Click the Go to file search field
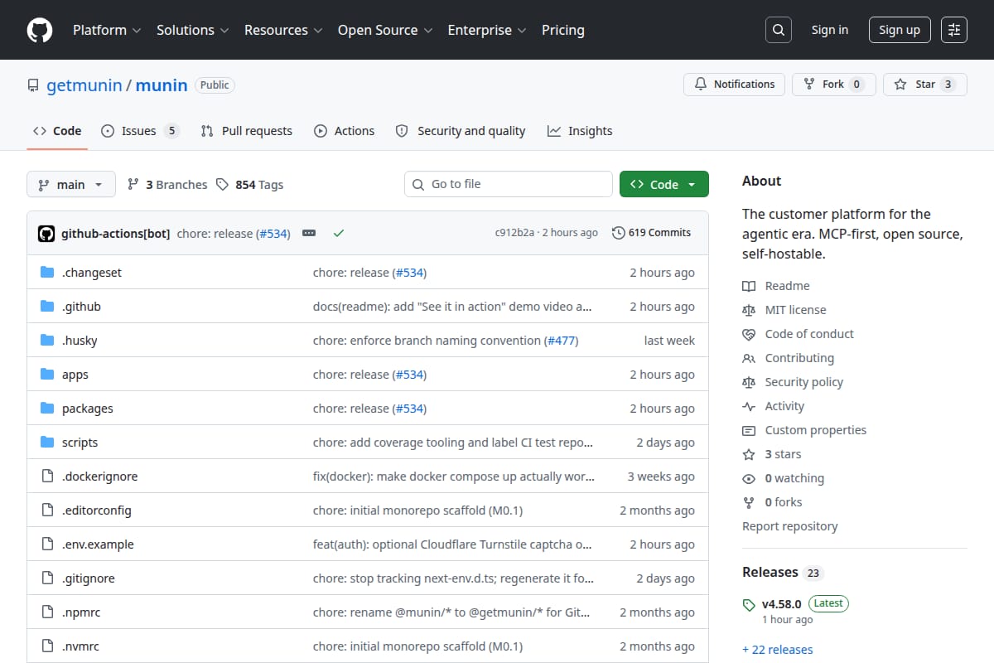The image size is (994, 663). [509, 184]
